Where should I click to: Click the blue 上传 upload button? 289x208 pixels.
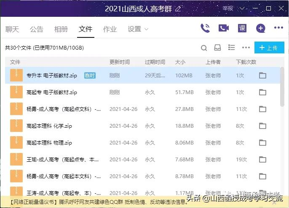coord(269,47)
